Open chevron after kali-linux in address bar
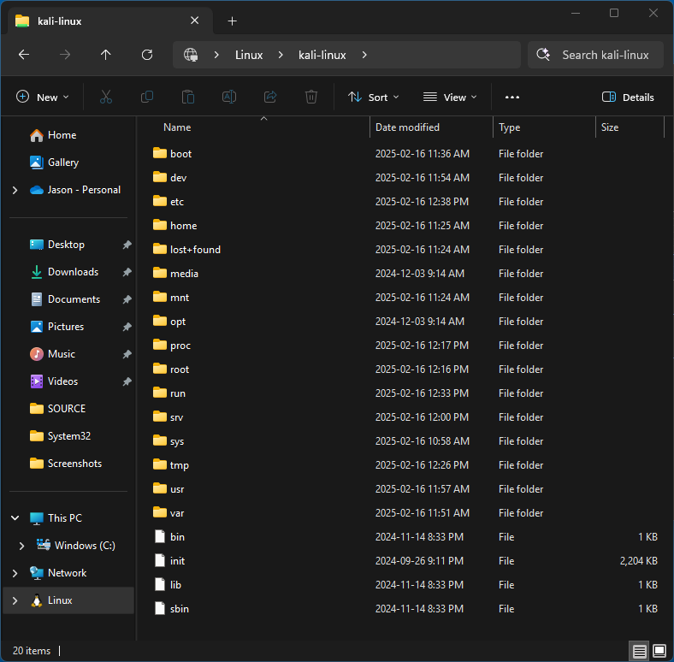The height and width of the screenshot is (662, 674). (x=364, y=55)
